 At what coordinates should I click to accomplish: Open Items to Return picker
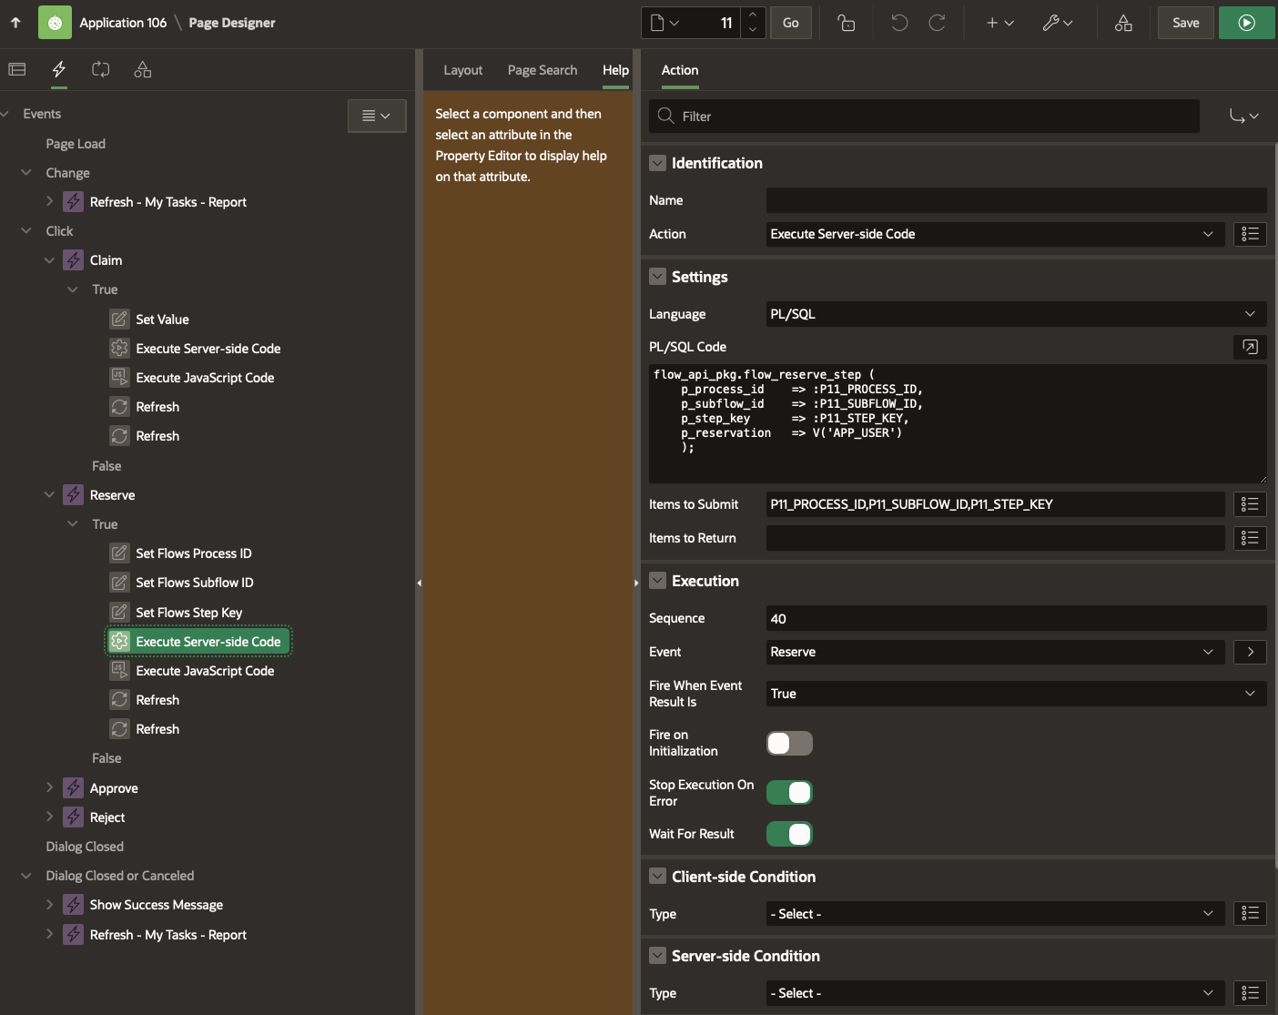[x=1250, y=538]
